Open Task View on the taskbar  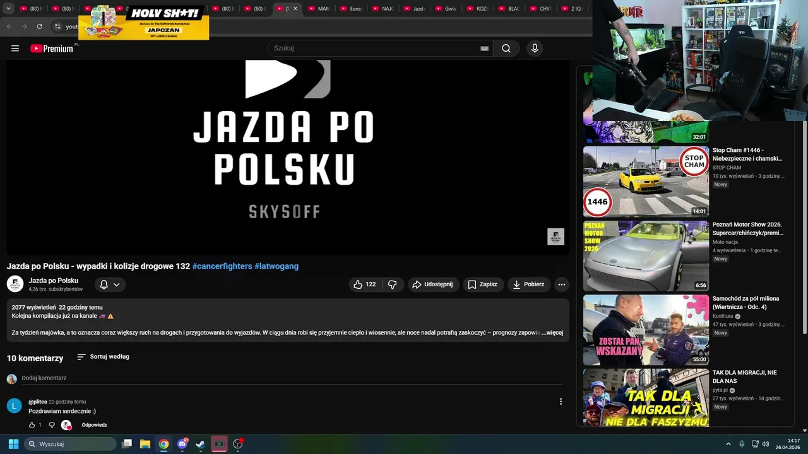click(x=127, y=444)
